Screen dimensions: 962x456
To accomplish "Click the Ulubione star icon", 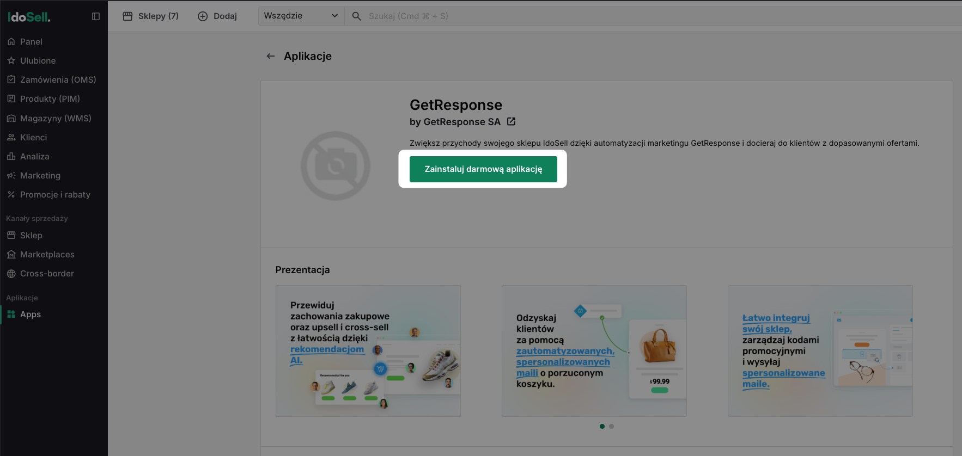I will pos(11,60).
